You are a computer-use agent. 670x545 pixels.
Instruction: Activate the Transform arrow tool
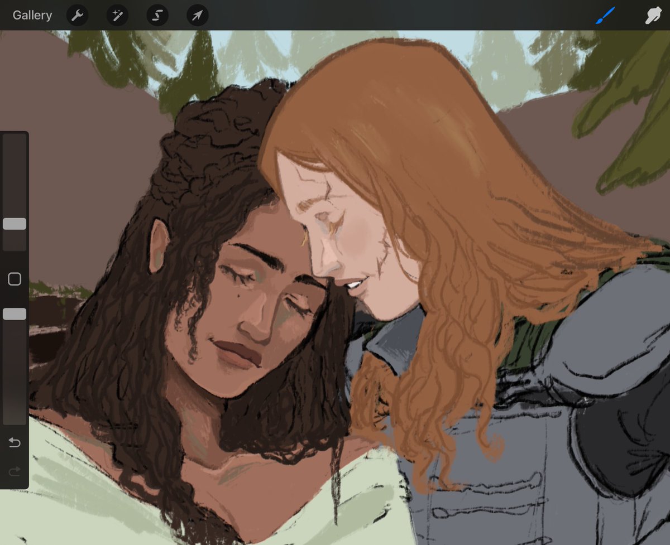pyautogui.click(x=197, y=16)
